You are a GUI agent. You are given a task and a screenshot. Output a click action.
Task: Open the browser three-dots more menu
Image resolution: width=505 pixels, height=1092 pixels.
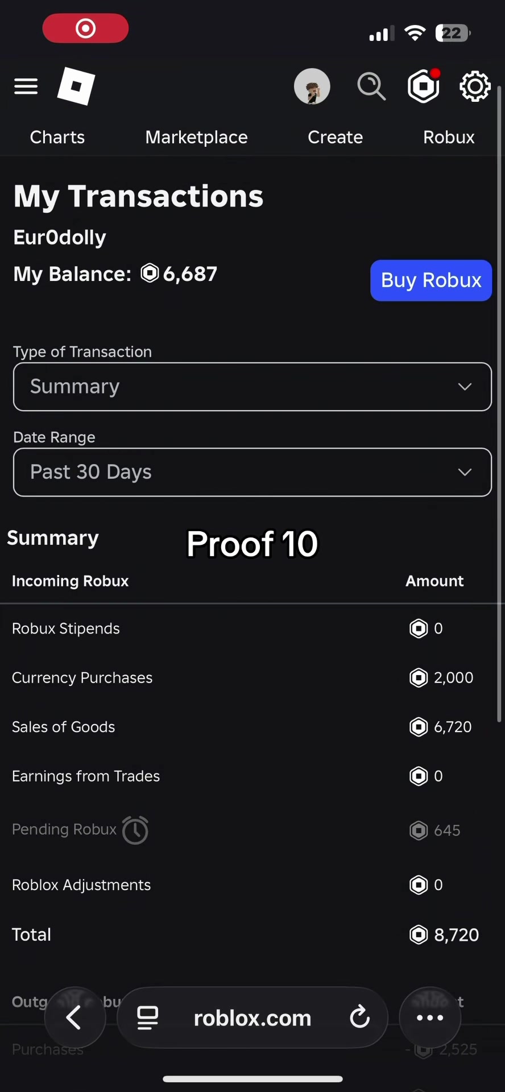pos(430,1017)
